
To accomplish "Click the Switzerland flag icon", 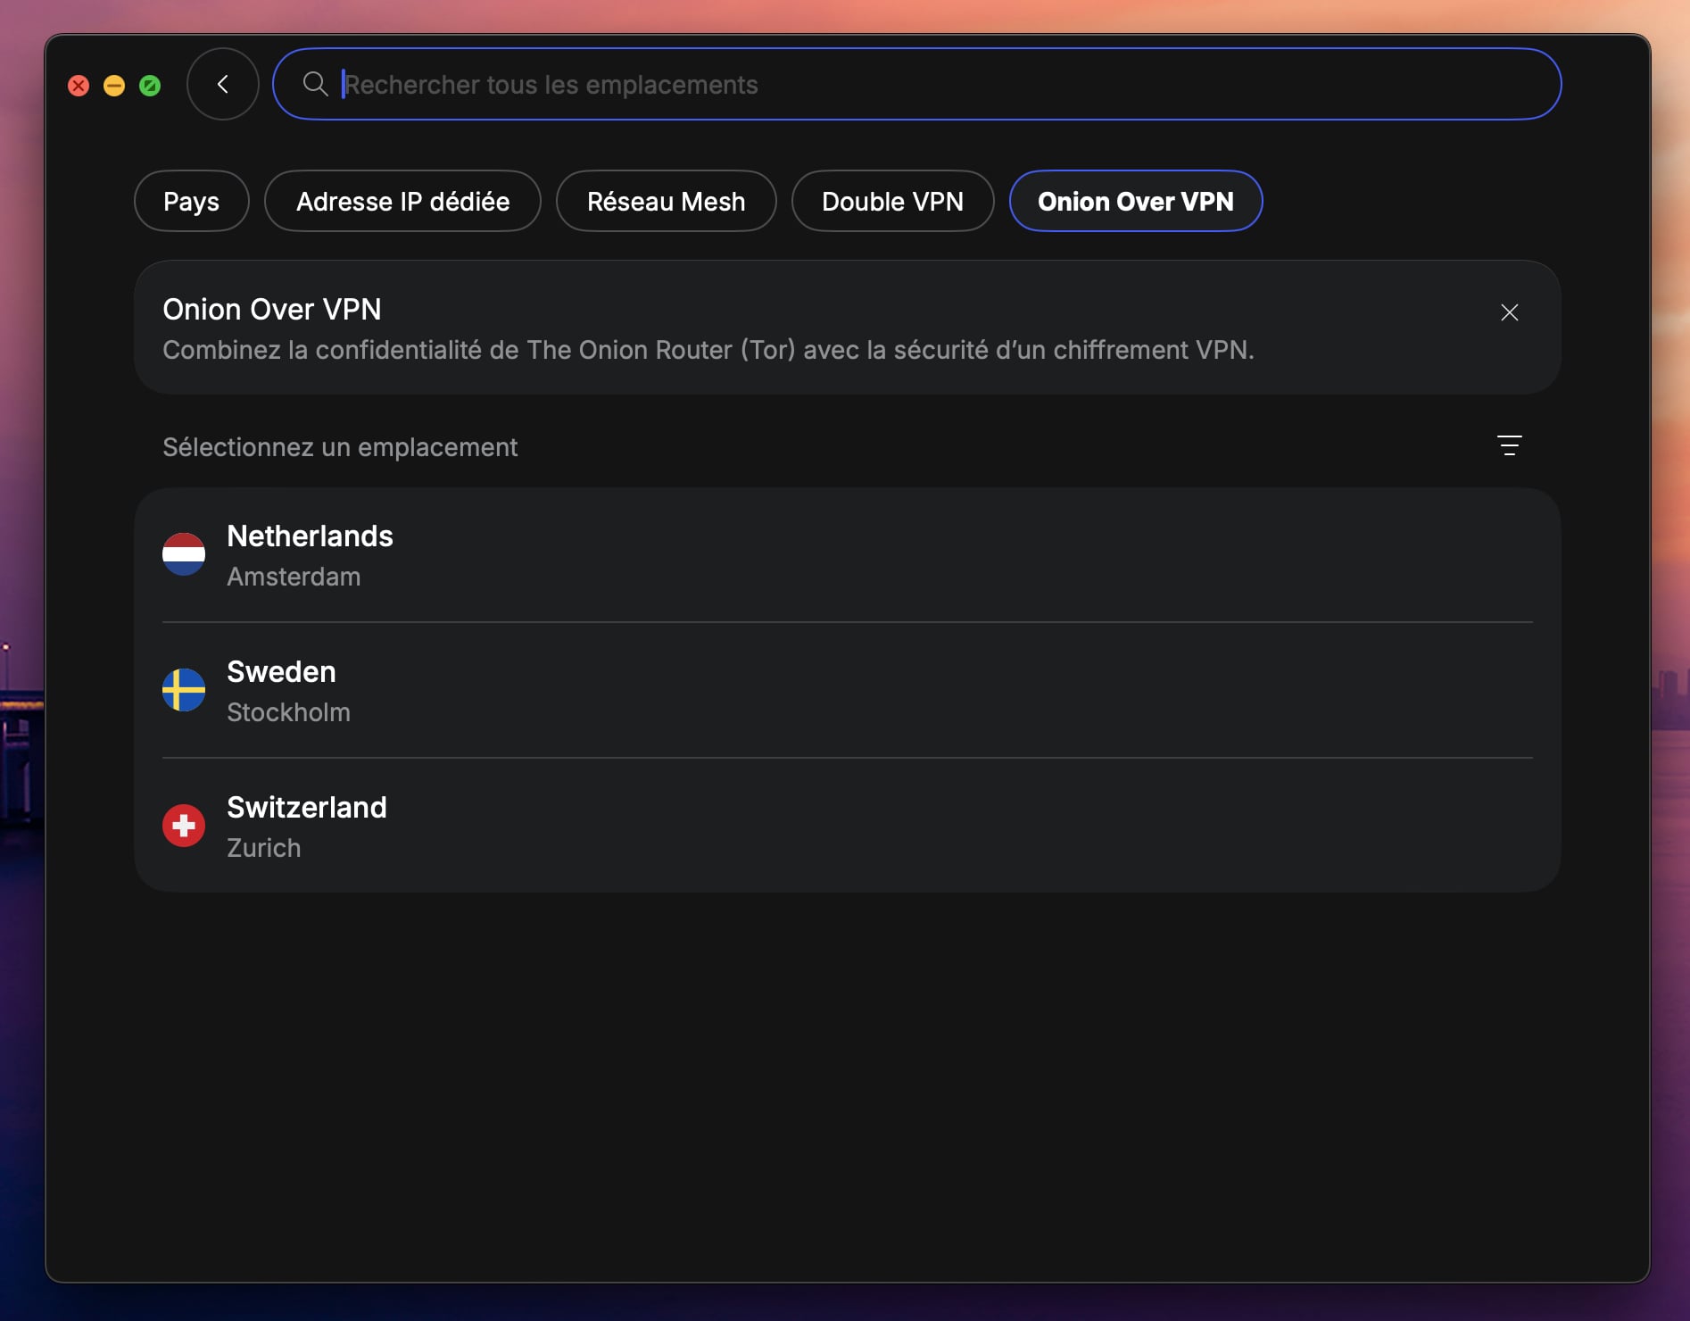I will (x=184, y=826).
